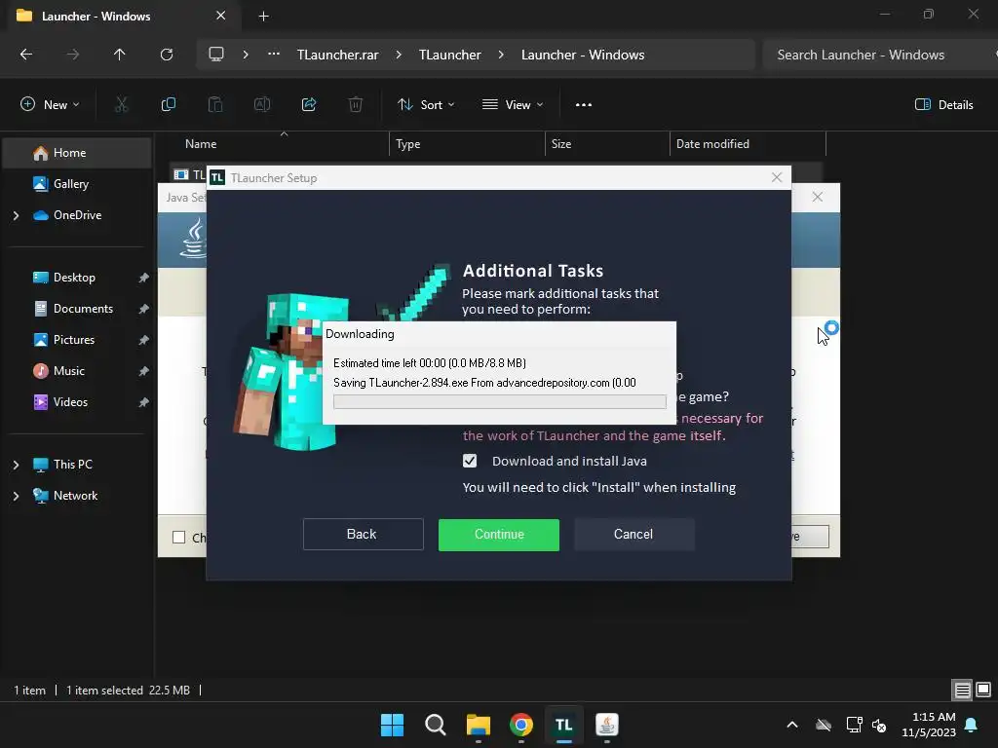Screen dimensions: 998x748
Task: Open TLauncher.rar breadcrumb
Action: 338,55
